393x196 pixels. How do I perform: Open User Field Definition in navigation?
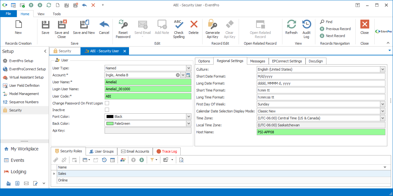tap(24, 85)
